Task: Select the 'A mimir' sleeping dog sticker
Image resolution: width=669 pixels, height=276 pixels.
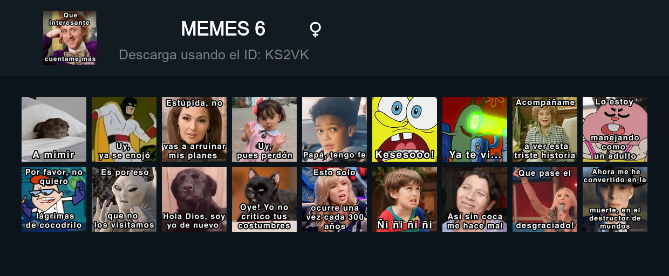Action: [x=54, y=129]
